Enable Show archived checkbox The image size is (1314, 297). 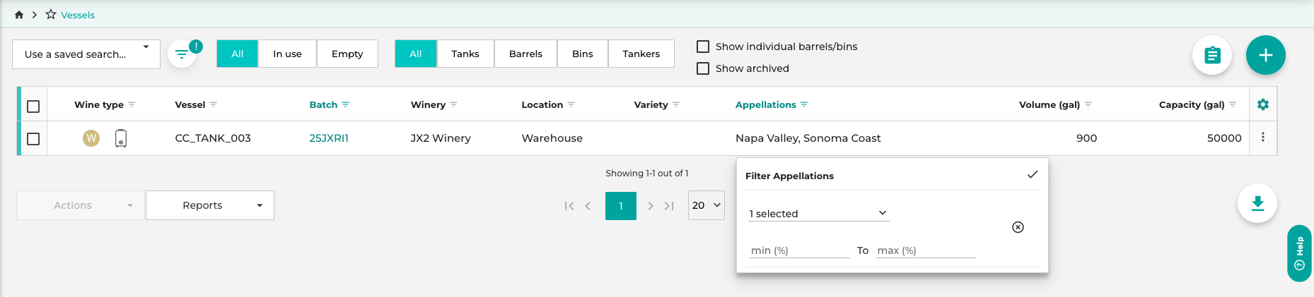[x=703, y=68]
